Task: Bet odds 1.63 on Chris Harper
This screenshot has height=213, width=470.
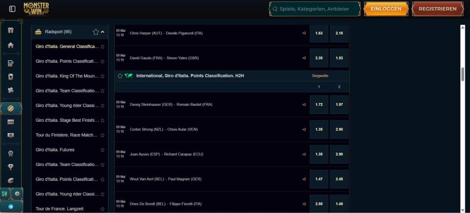Action: [x=319, y=33]
